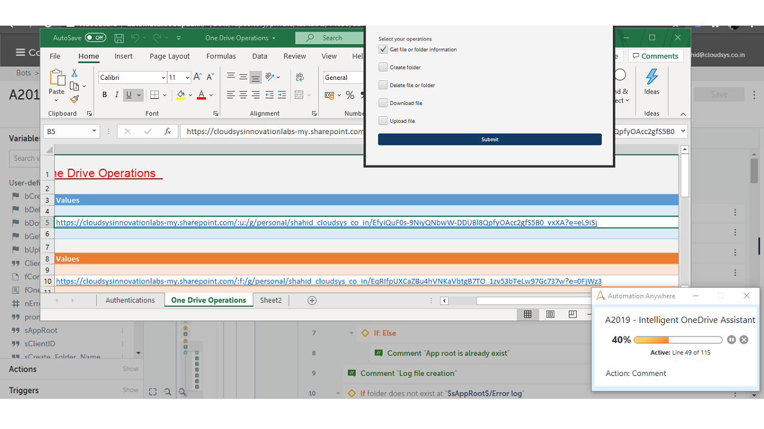Click the bot progress bar at 40%
This screenshot has width=764, height=429.
(678, 340)
